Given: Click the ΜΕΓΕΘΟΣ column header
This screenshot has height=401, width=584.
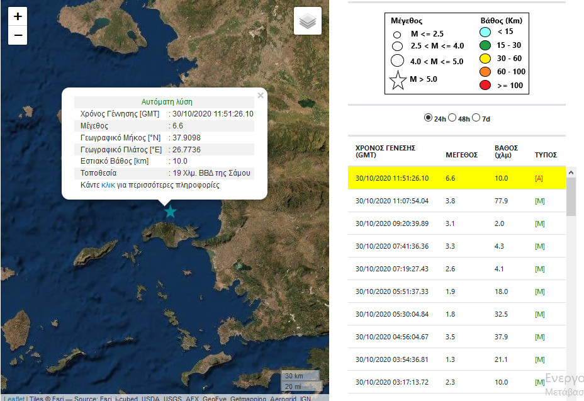Looking at the screenshot, I should 461,155.
